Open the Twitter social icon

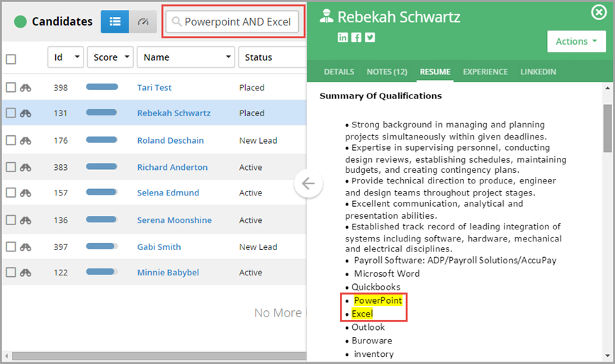(370, 38)
